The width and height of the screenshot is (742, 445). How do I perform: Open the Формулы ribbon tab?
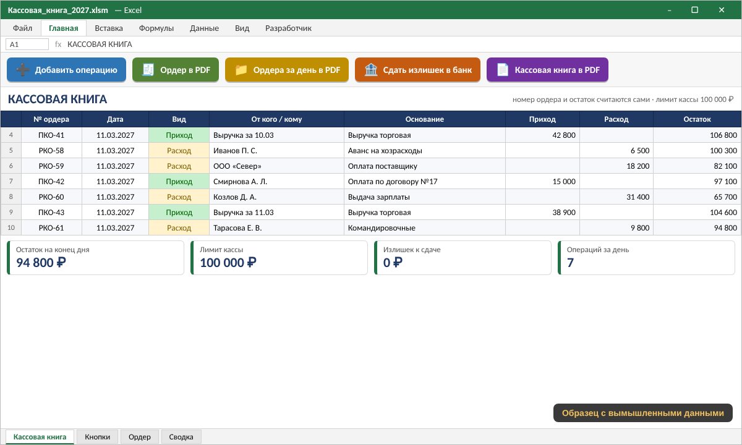pos(156,28)
